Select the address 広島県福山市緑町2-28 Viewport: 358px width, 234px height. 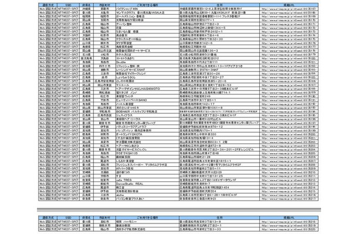point(219,157)
